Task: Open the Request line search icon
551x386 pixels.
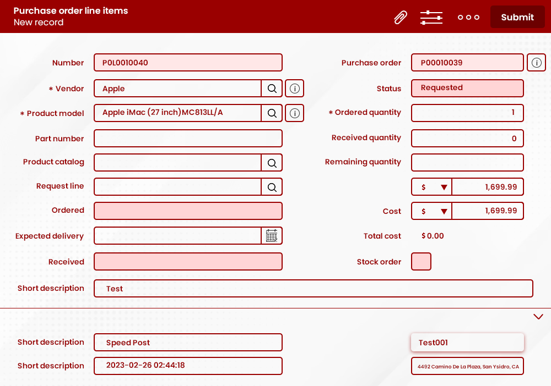Action: click(x=272, y=186)
